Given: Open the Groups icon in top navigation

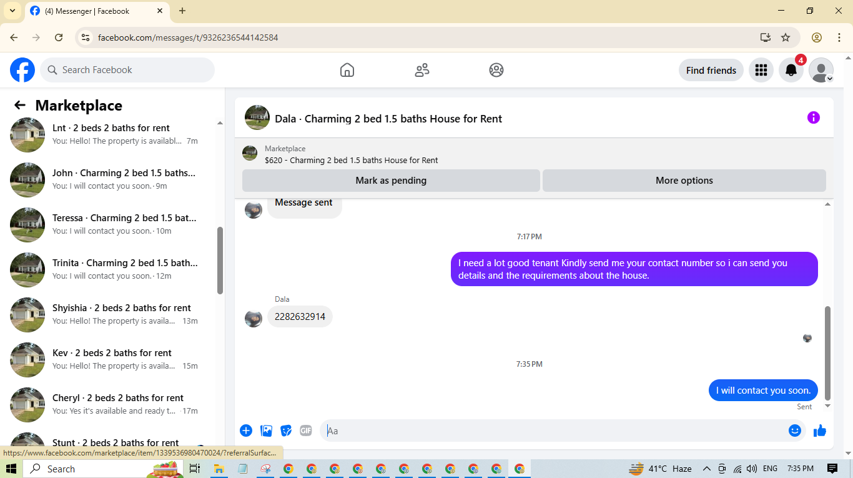Looking at the screenshot, I should [496, 70].
